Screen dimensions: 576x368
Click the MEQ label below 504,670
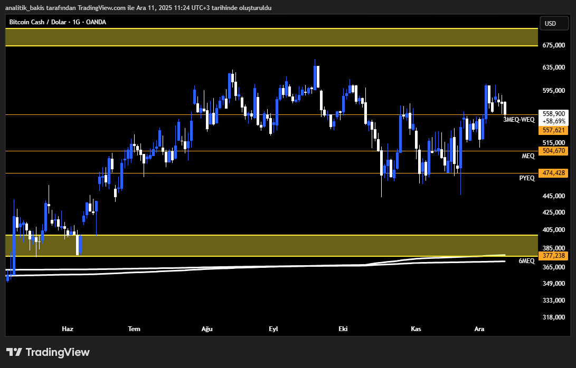(x=528, y=156)
